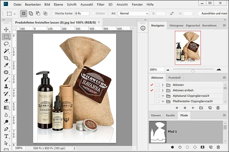This screenshot has width=229, height=152.
Task: Select the Magic Wand tool
Action: pyautogui.click(x=6, y=51)
